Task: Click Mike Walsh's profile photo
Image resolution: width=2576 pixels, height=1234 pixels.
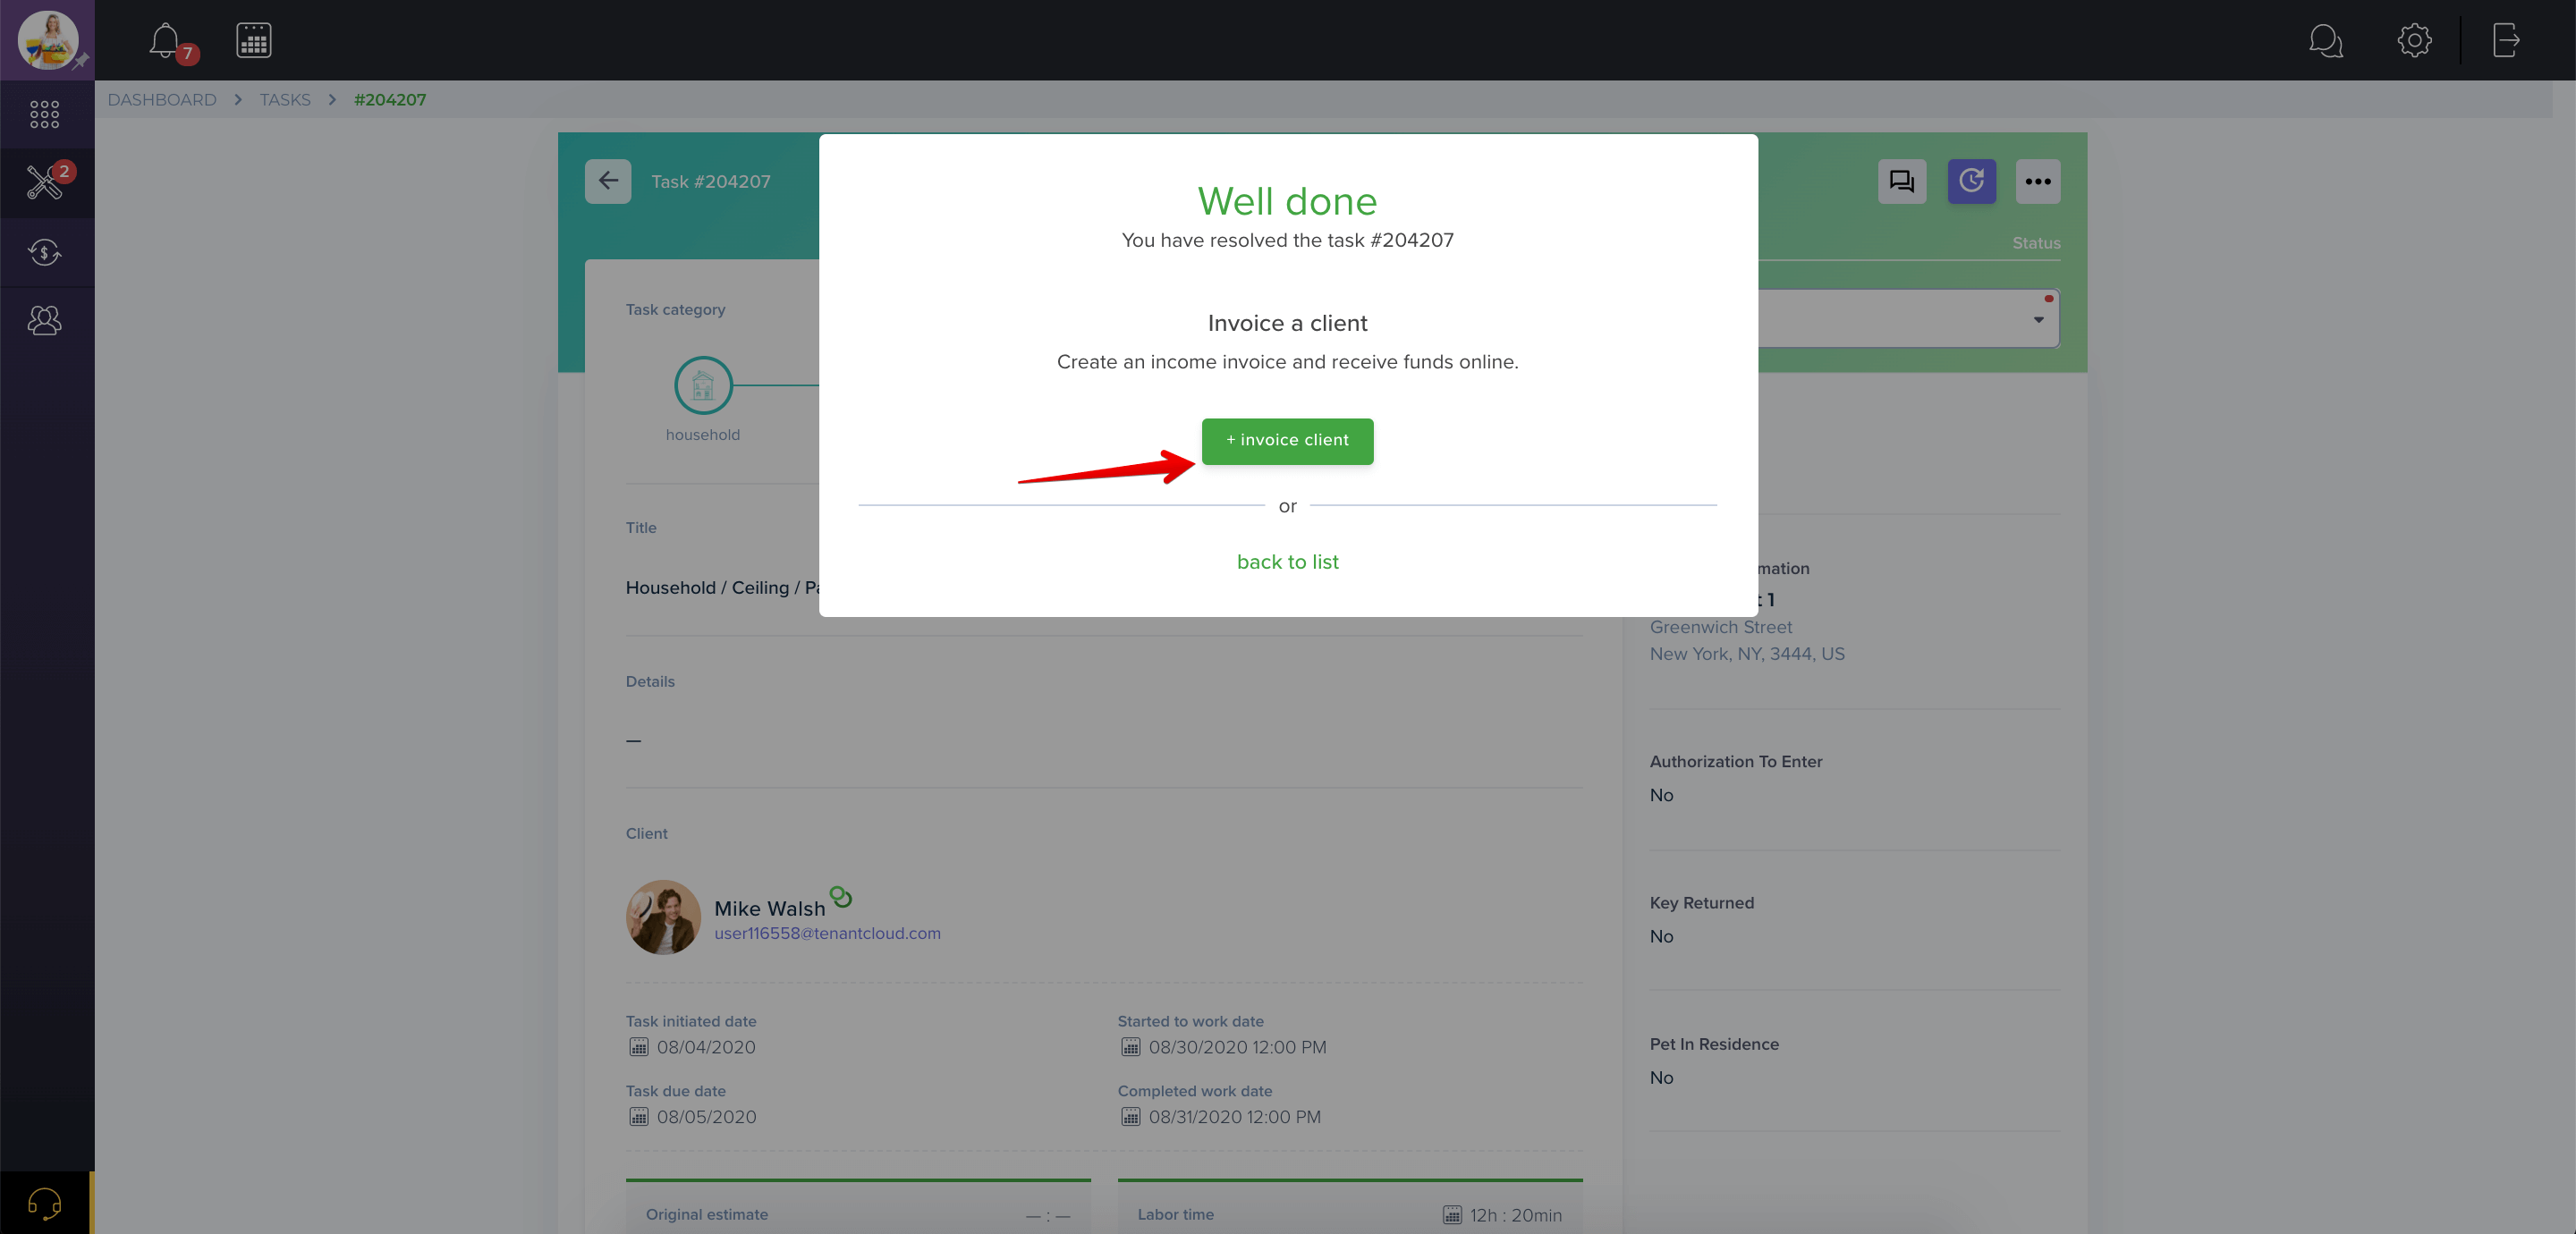Action: 663,917
